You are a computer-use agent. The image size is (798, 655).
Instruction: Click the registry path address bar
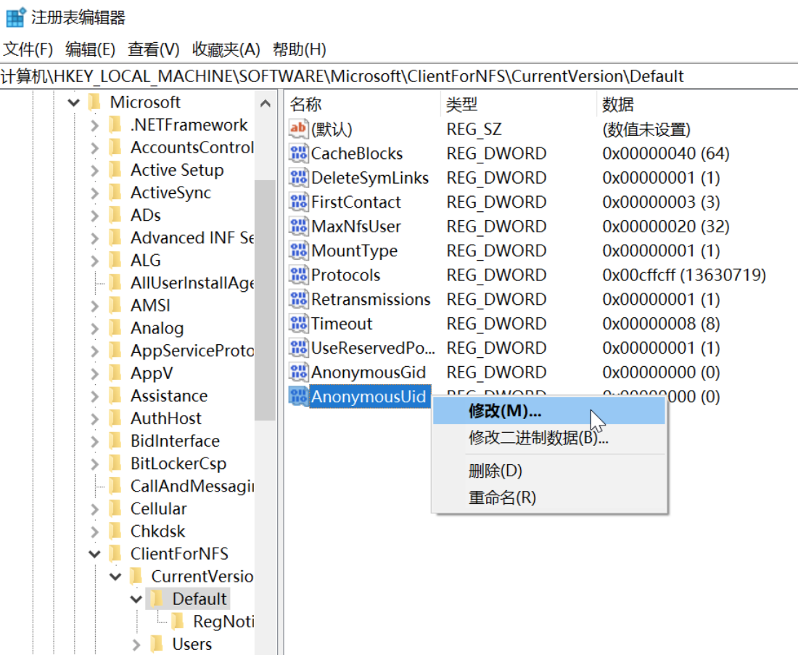[x=399, y=76]
